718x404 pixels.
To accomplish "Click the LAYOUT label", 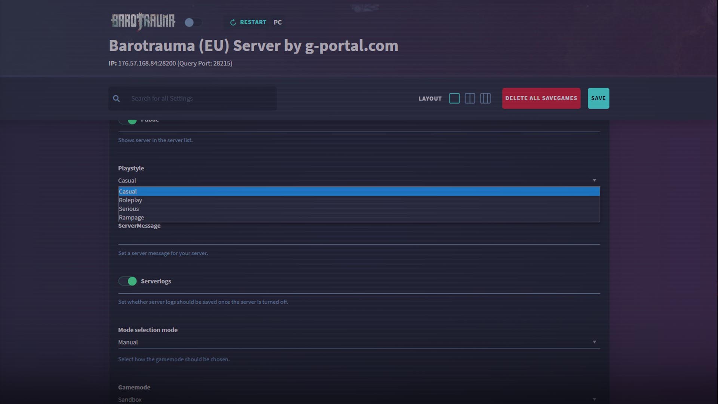I will click(430, 98).
